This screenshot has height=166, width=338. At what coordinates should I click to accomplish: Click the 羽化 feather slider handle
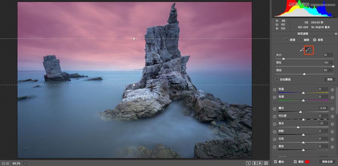click(x=333, y=66)
